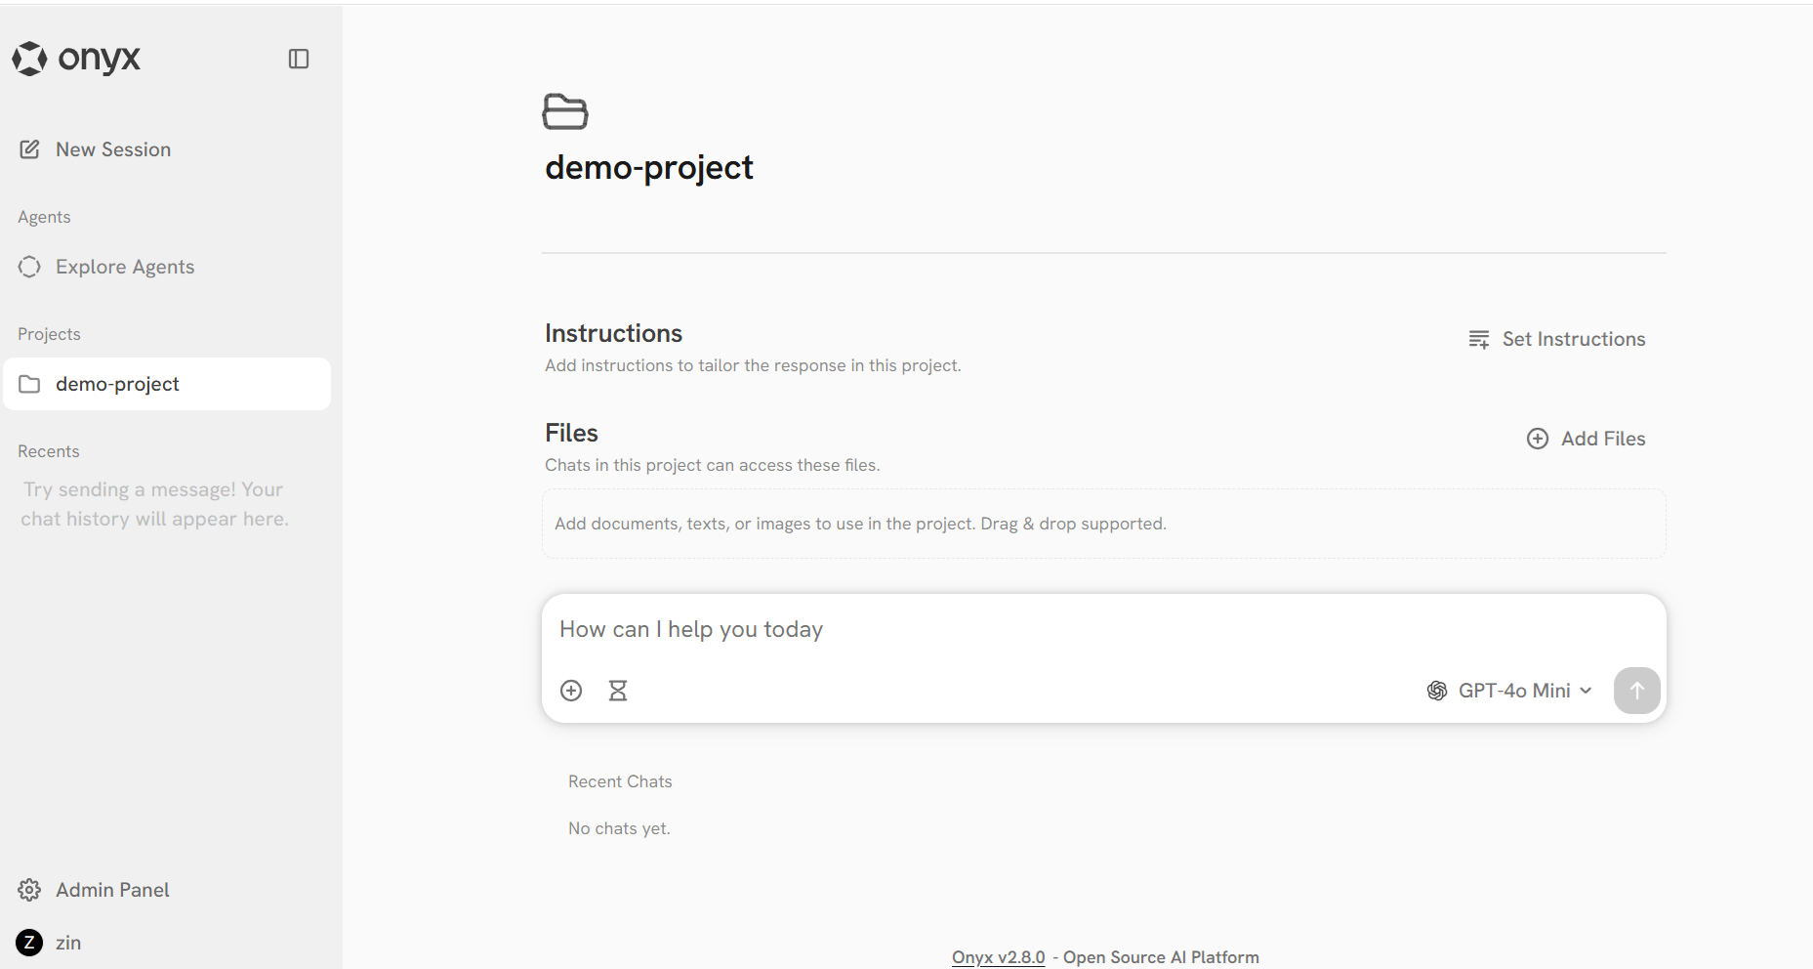
Task: Collapse the sidebar using the panel icon
Action: (299, 60)
